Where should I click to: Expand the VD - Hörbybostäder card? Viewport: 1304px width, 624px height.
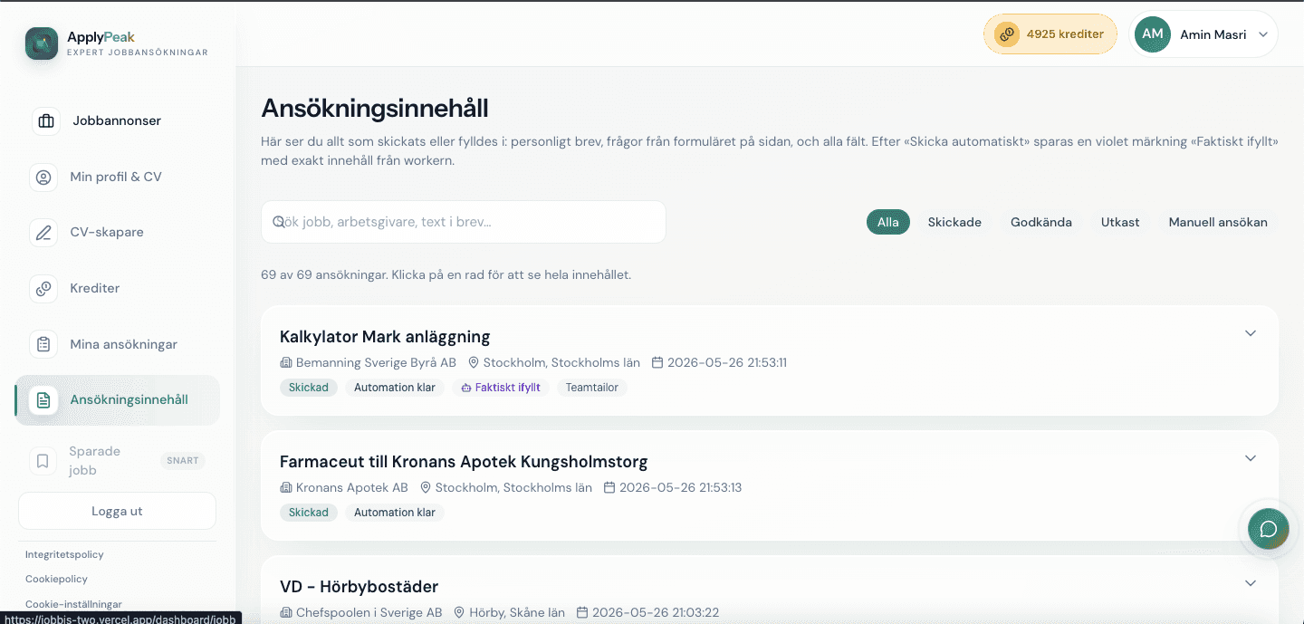pyautogui.click(x=1251, y=583)
